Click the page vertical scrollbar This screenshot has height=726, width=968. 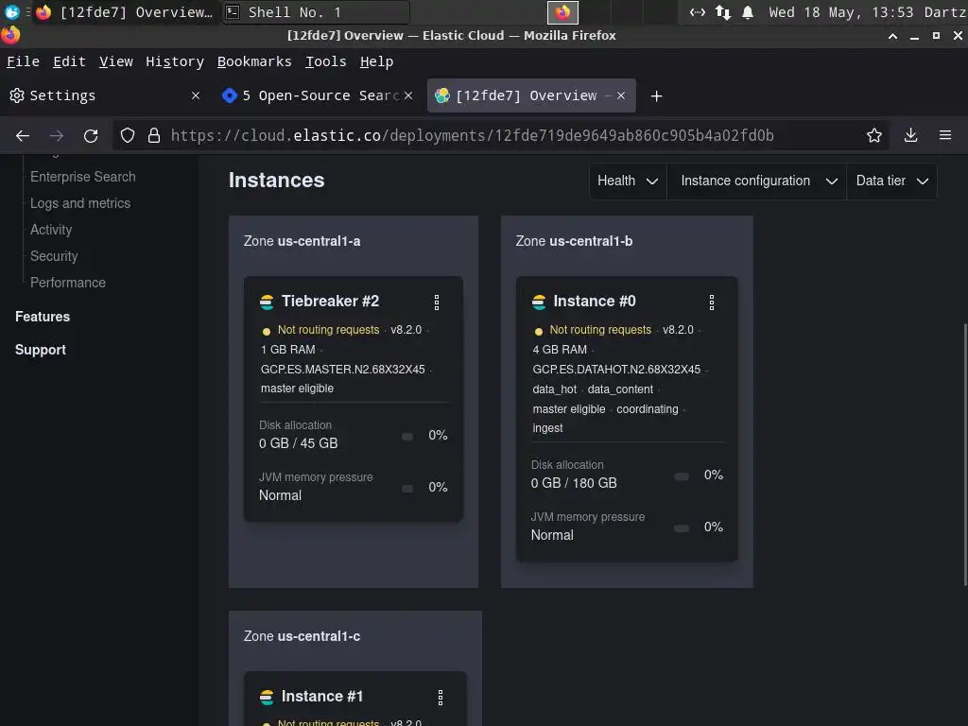tap(965, 454)
